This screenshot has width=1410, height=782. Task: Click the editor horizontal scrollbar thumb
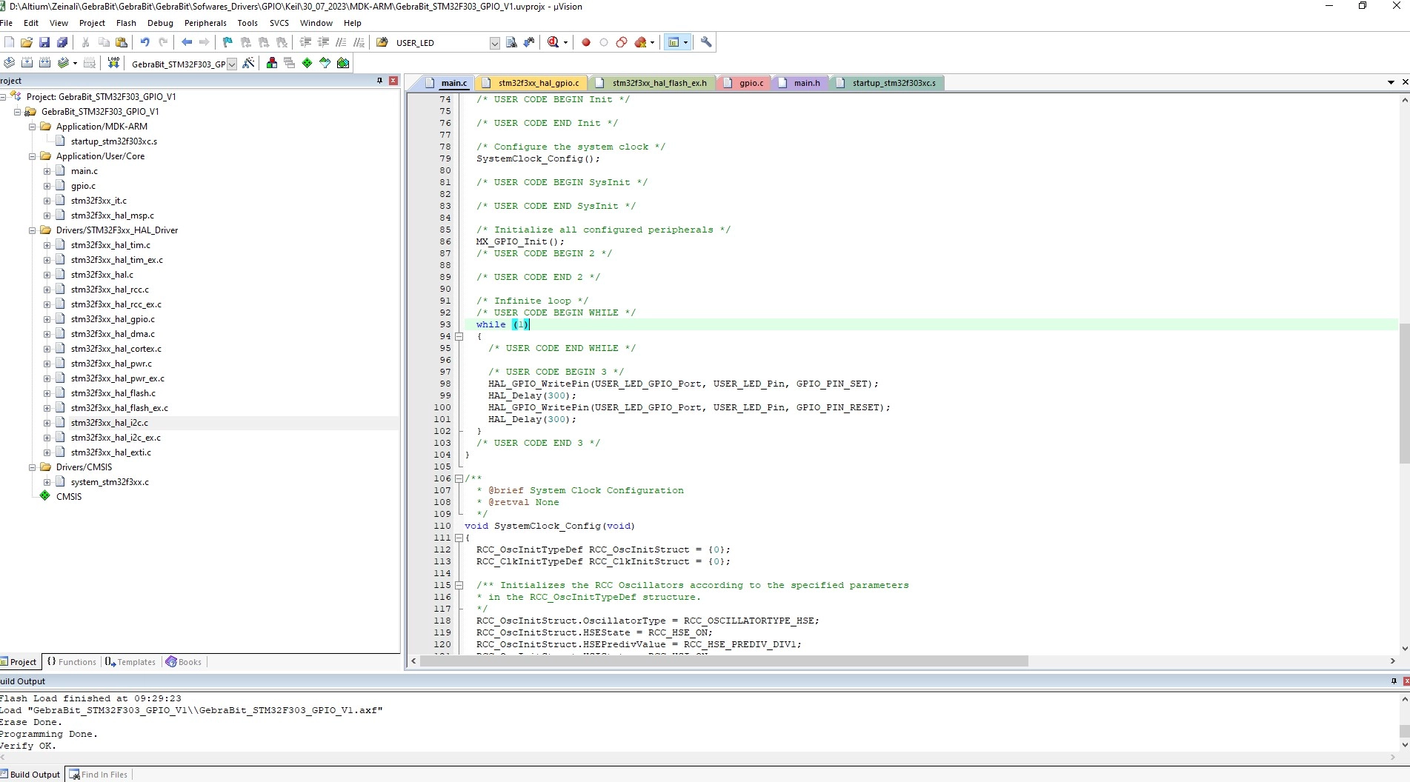724,661
